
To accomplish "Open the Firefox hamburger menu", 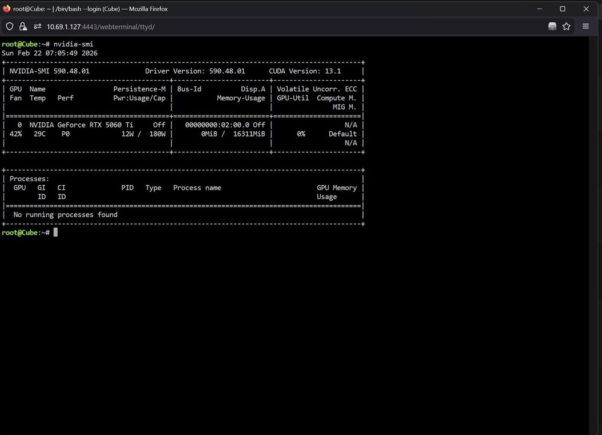I will (x=586, y=26).
